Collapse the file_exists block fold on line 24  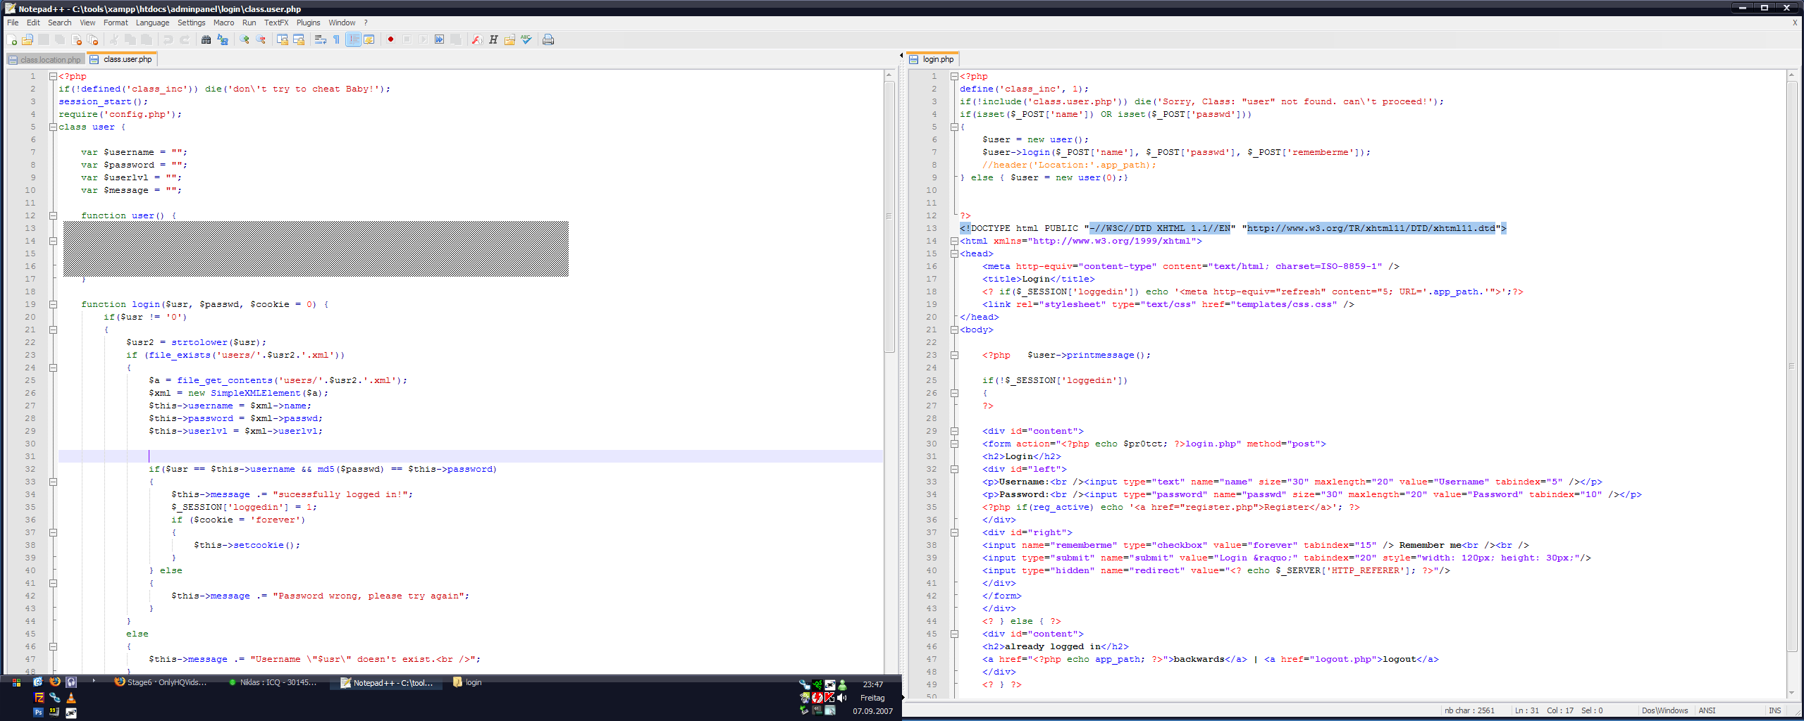(53, 368)
